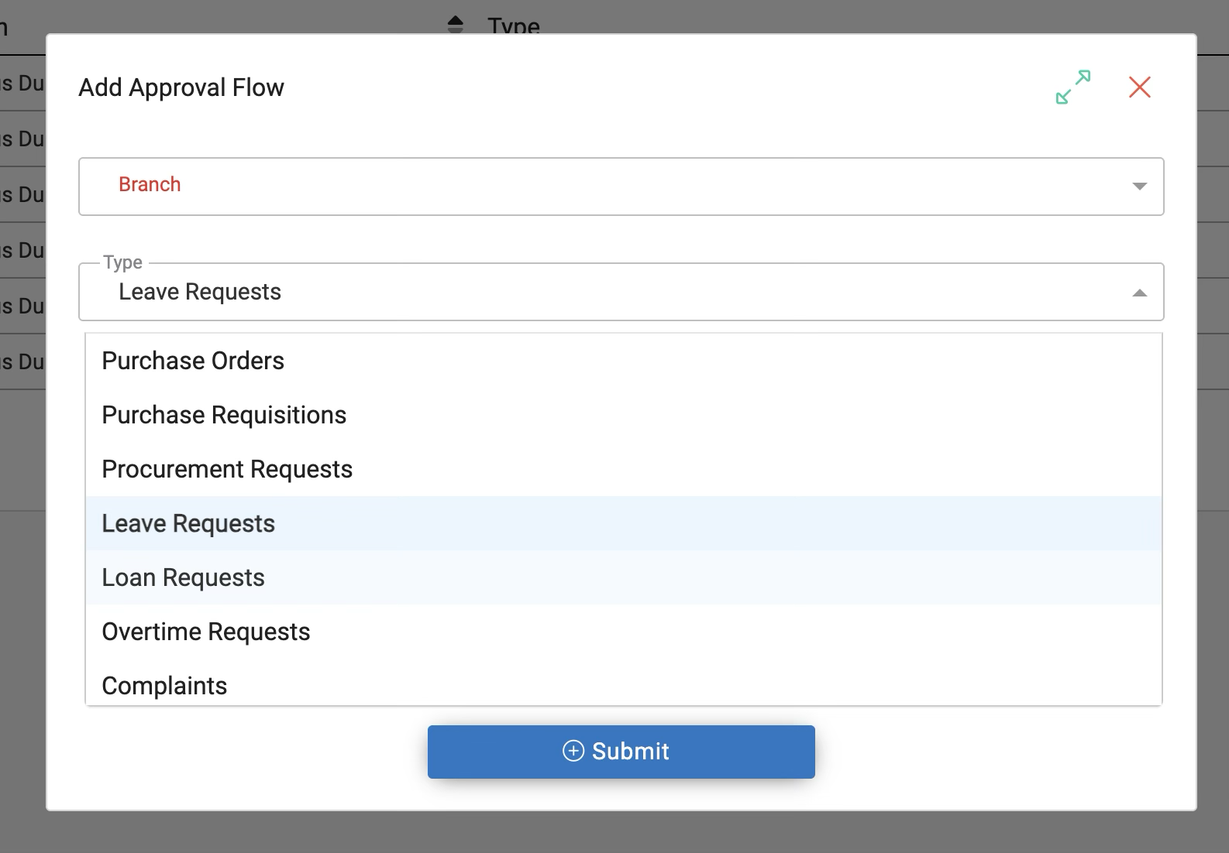Collapse the Type dropdown using its arrow
The image size is (1229, 853).
pyautogui.click(x=1139, y=293)
